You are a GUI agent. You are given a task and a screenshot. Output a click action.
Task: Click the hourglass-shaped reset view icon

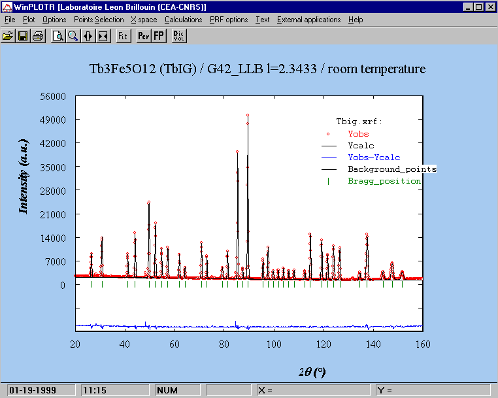click(x=103, y=36)
